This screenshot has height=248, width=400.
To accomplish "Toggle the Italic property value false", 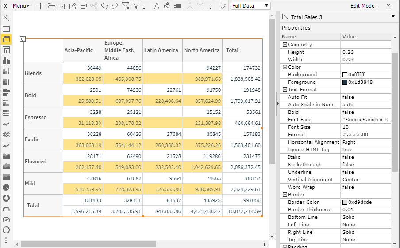I will point(365,157).
